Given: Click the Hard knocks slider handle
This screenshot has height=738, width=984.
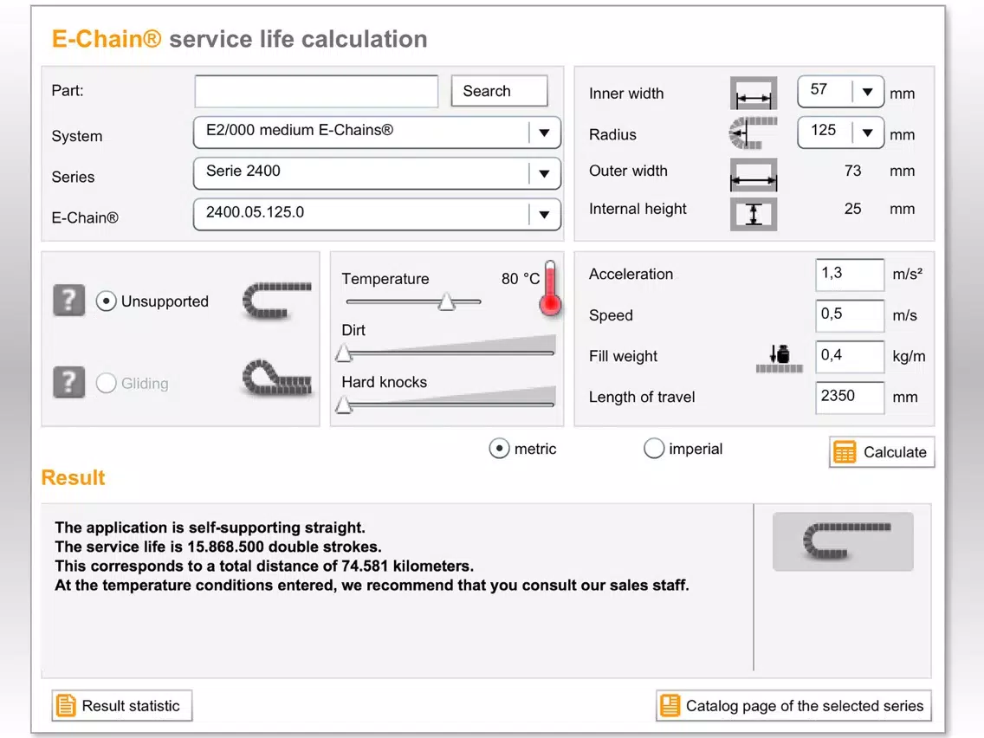Looking at the screenshot, I should click(x=343, y=405).
